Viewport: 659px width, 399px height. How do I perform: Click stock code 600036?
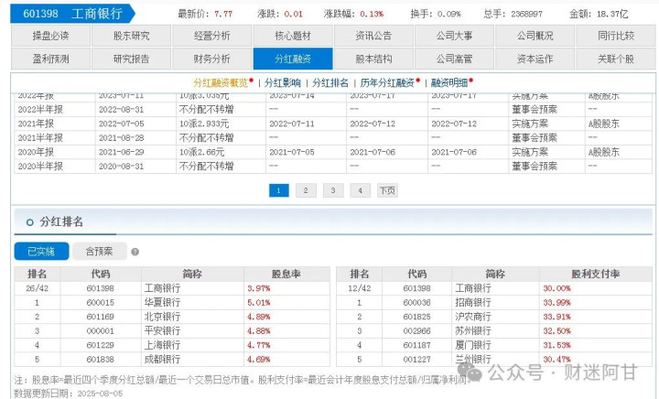pos(416,303)
